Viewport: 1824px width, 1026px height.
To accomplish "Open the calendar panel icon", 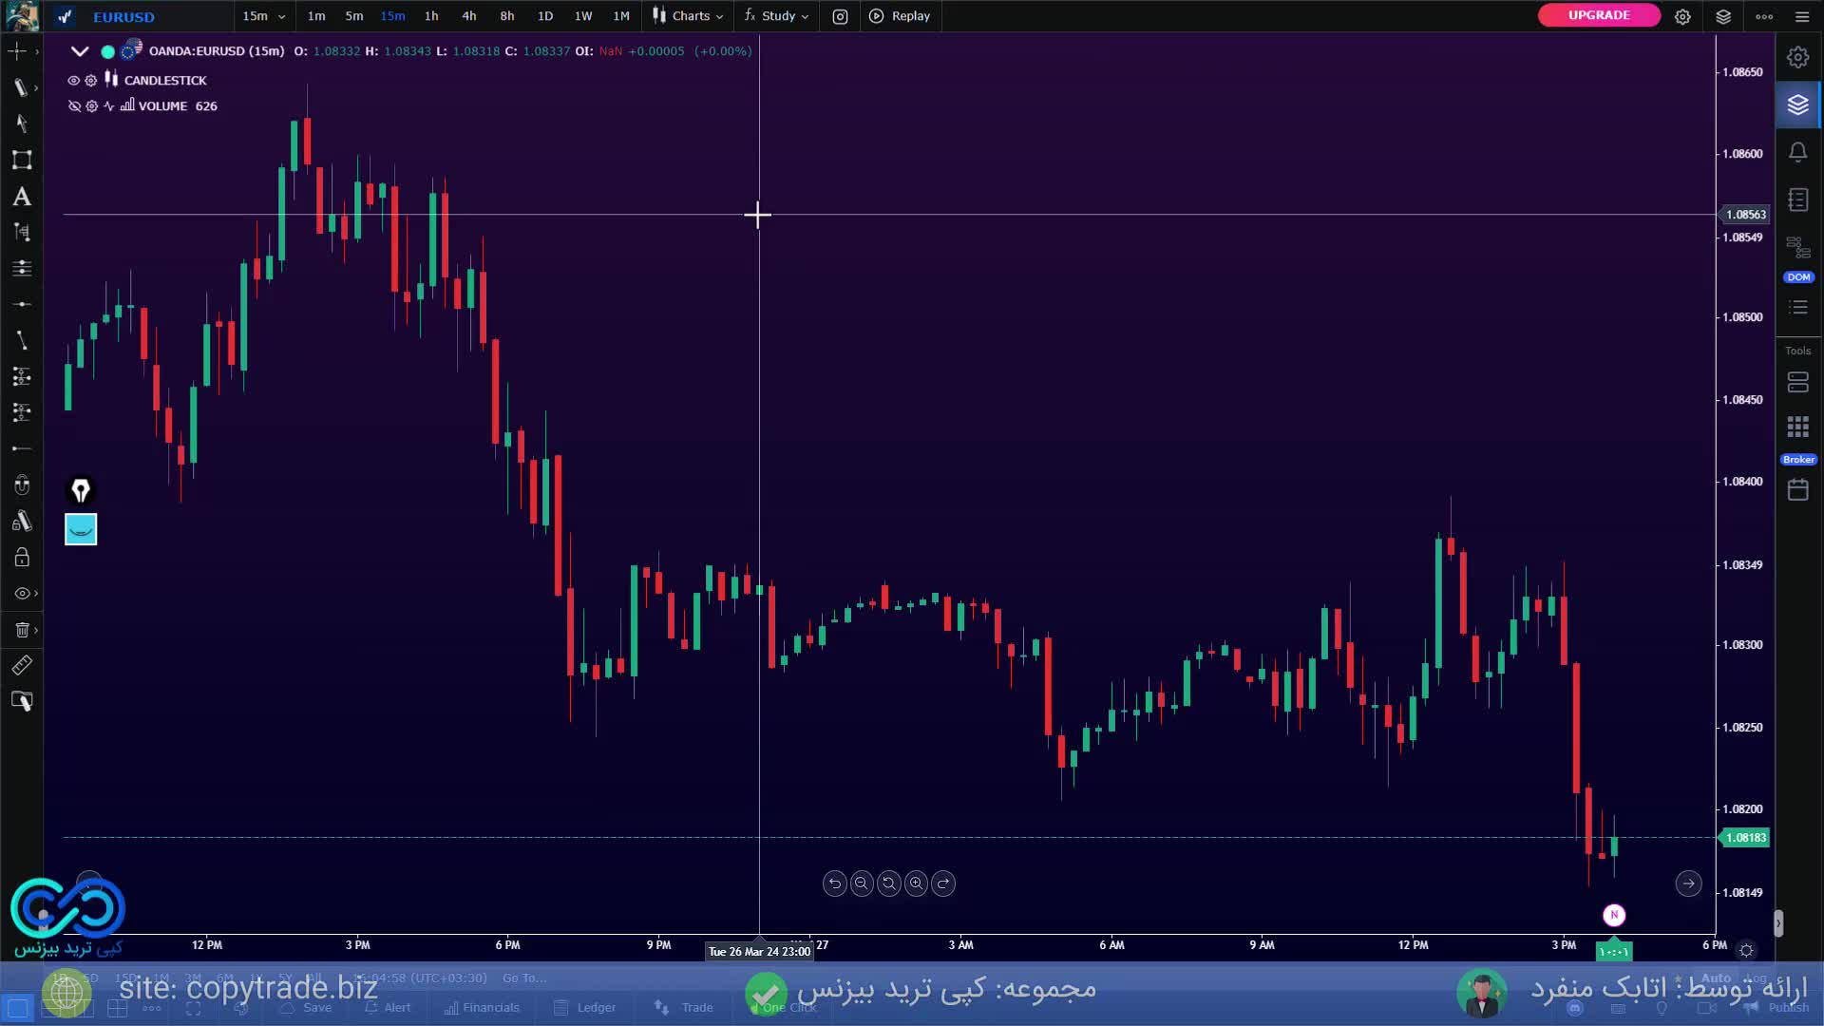I will (1797, 490).
